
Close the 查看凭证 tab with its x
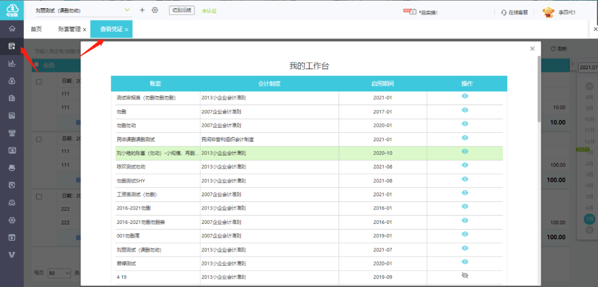point(126,30)
